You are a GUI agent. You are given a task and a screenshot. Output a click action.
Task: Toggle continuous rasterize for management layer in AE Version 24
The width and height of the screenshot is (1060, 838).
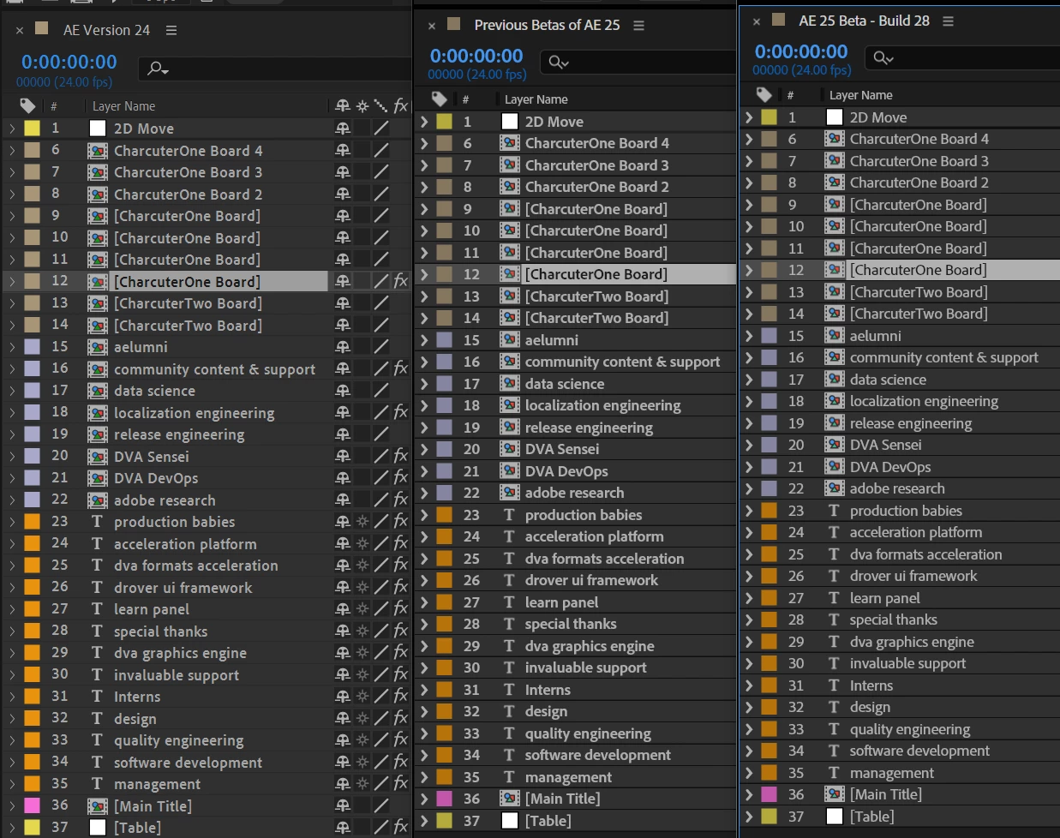click(x=362, y=783)
